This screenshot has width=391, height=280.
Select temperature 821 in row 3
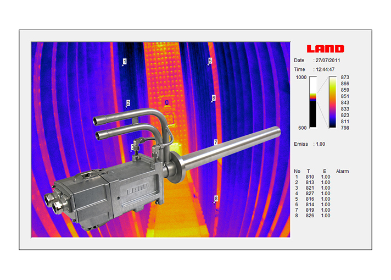point(310,188)
